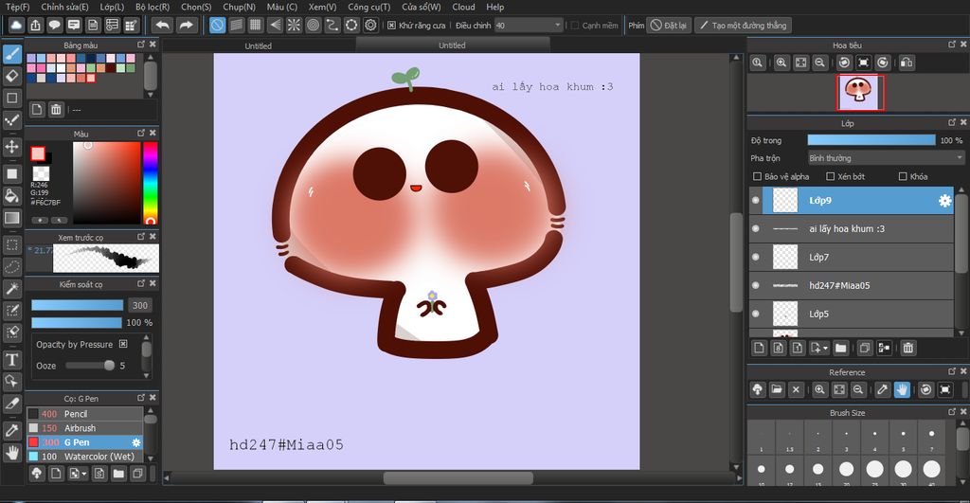The width and height of the screenshot is (970, 503).
Task: Select the Bucket fill tool
Action: pos(11,196)
